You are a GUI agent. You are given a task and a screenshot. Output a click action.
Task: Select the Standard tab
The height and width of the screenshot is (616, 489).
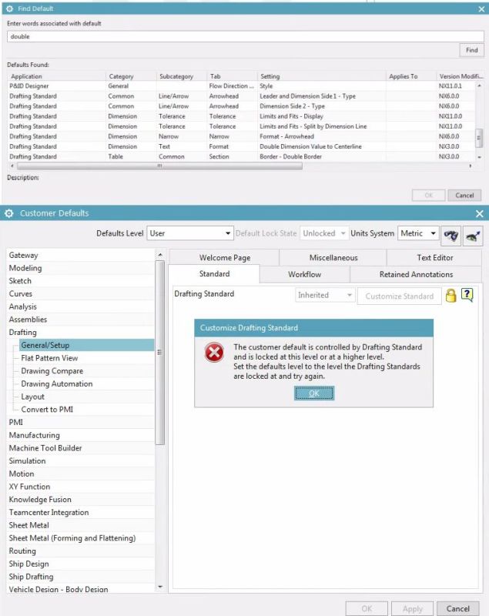click(214, 274)
